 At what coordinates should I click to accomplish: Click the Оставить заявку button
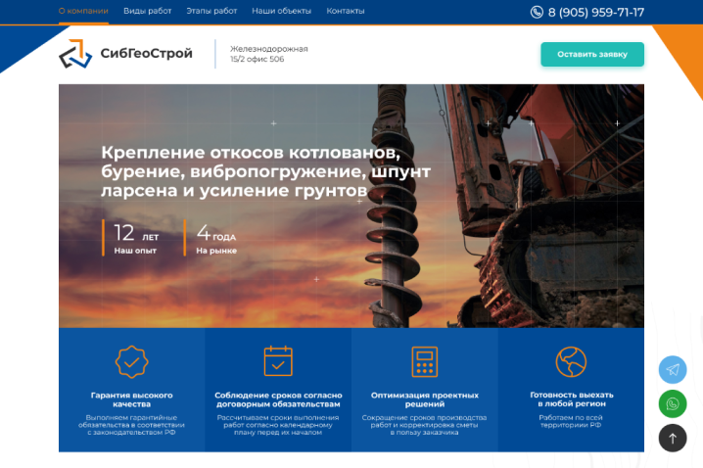[x=592, y=54]
